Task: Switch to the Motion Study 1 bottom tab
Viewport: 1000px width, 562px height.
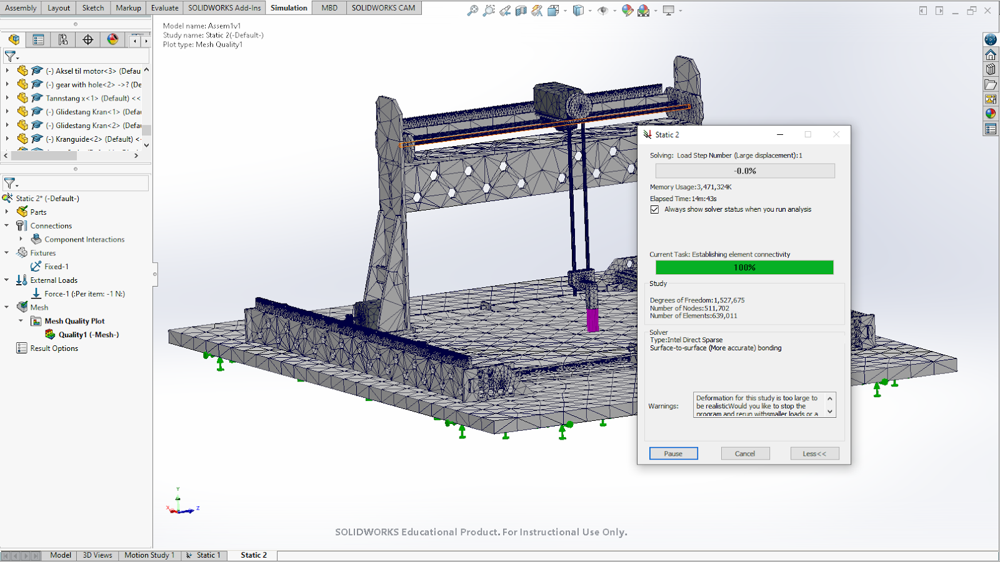Action: point(149,555)
